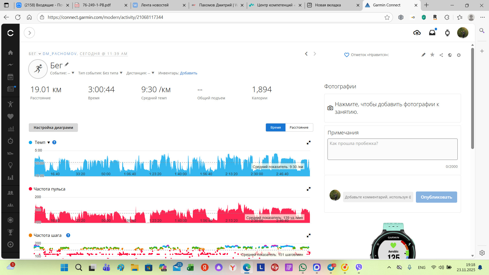
Task: Click to add photos to the activity
Action: [392, 108]
